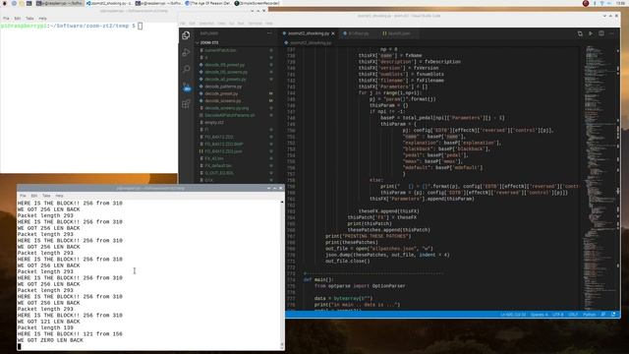
Task: Open FX_default.bin in the Explorer
Action: point(218,166)
